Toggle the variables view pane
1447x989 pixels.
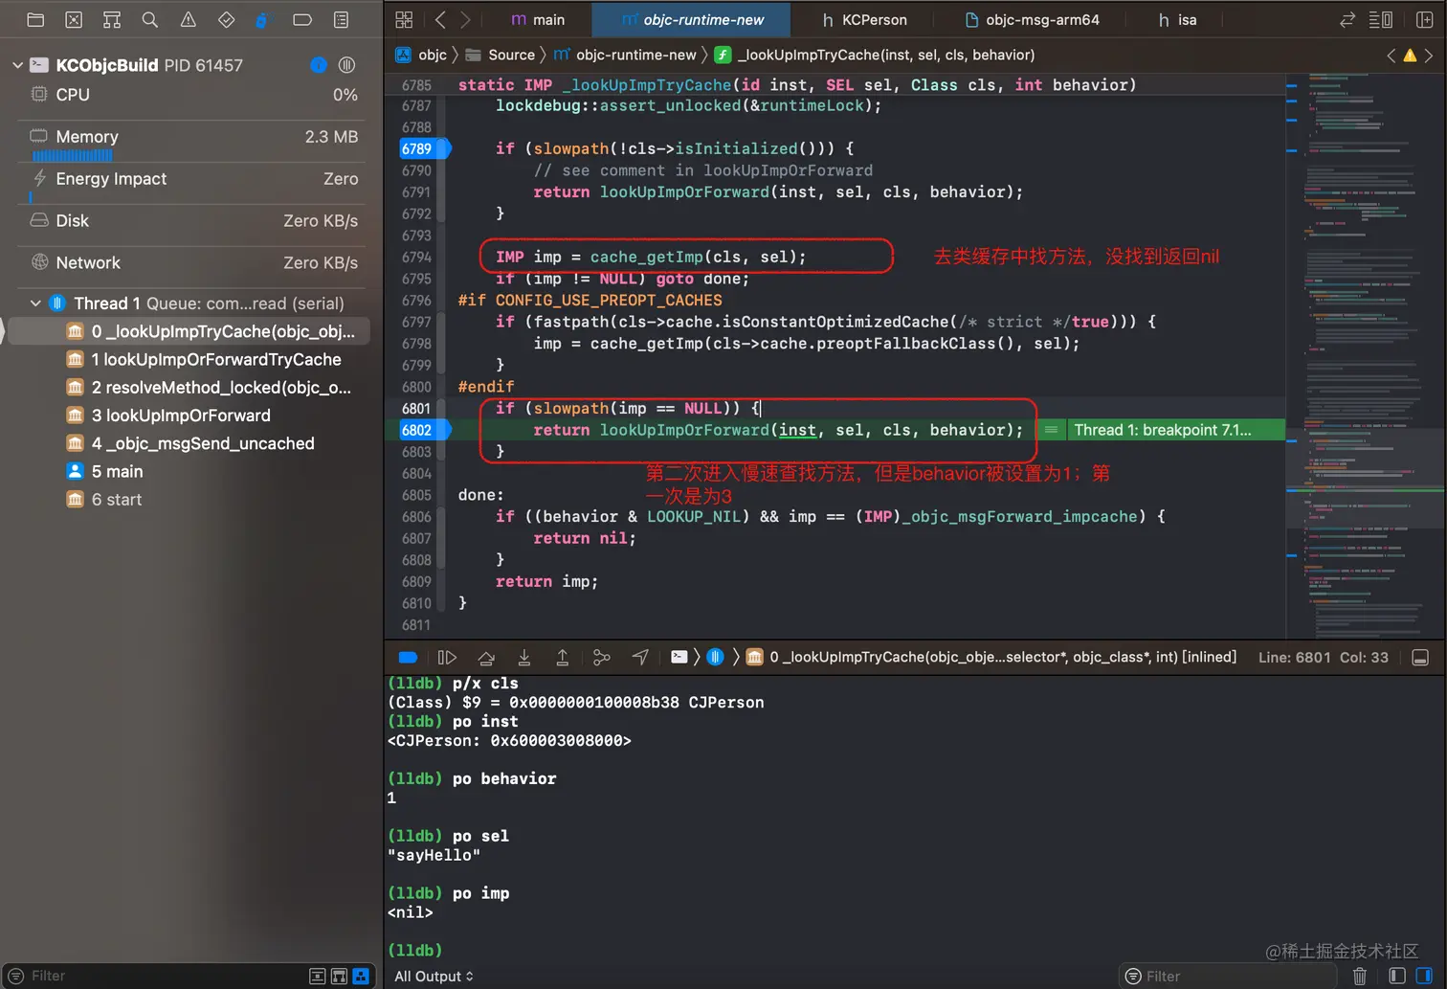tap(1397, 976)
